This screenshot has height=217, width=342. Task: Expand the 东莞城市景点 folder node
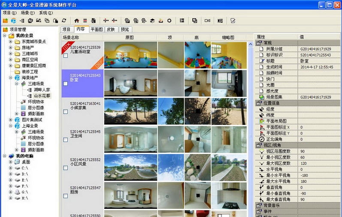(x=10, y=42)
